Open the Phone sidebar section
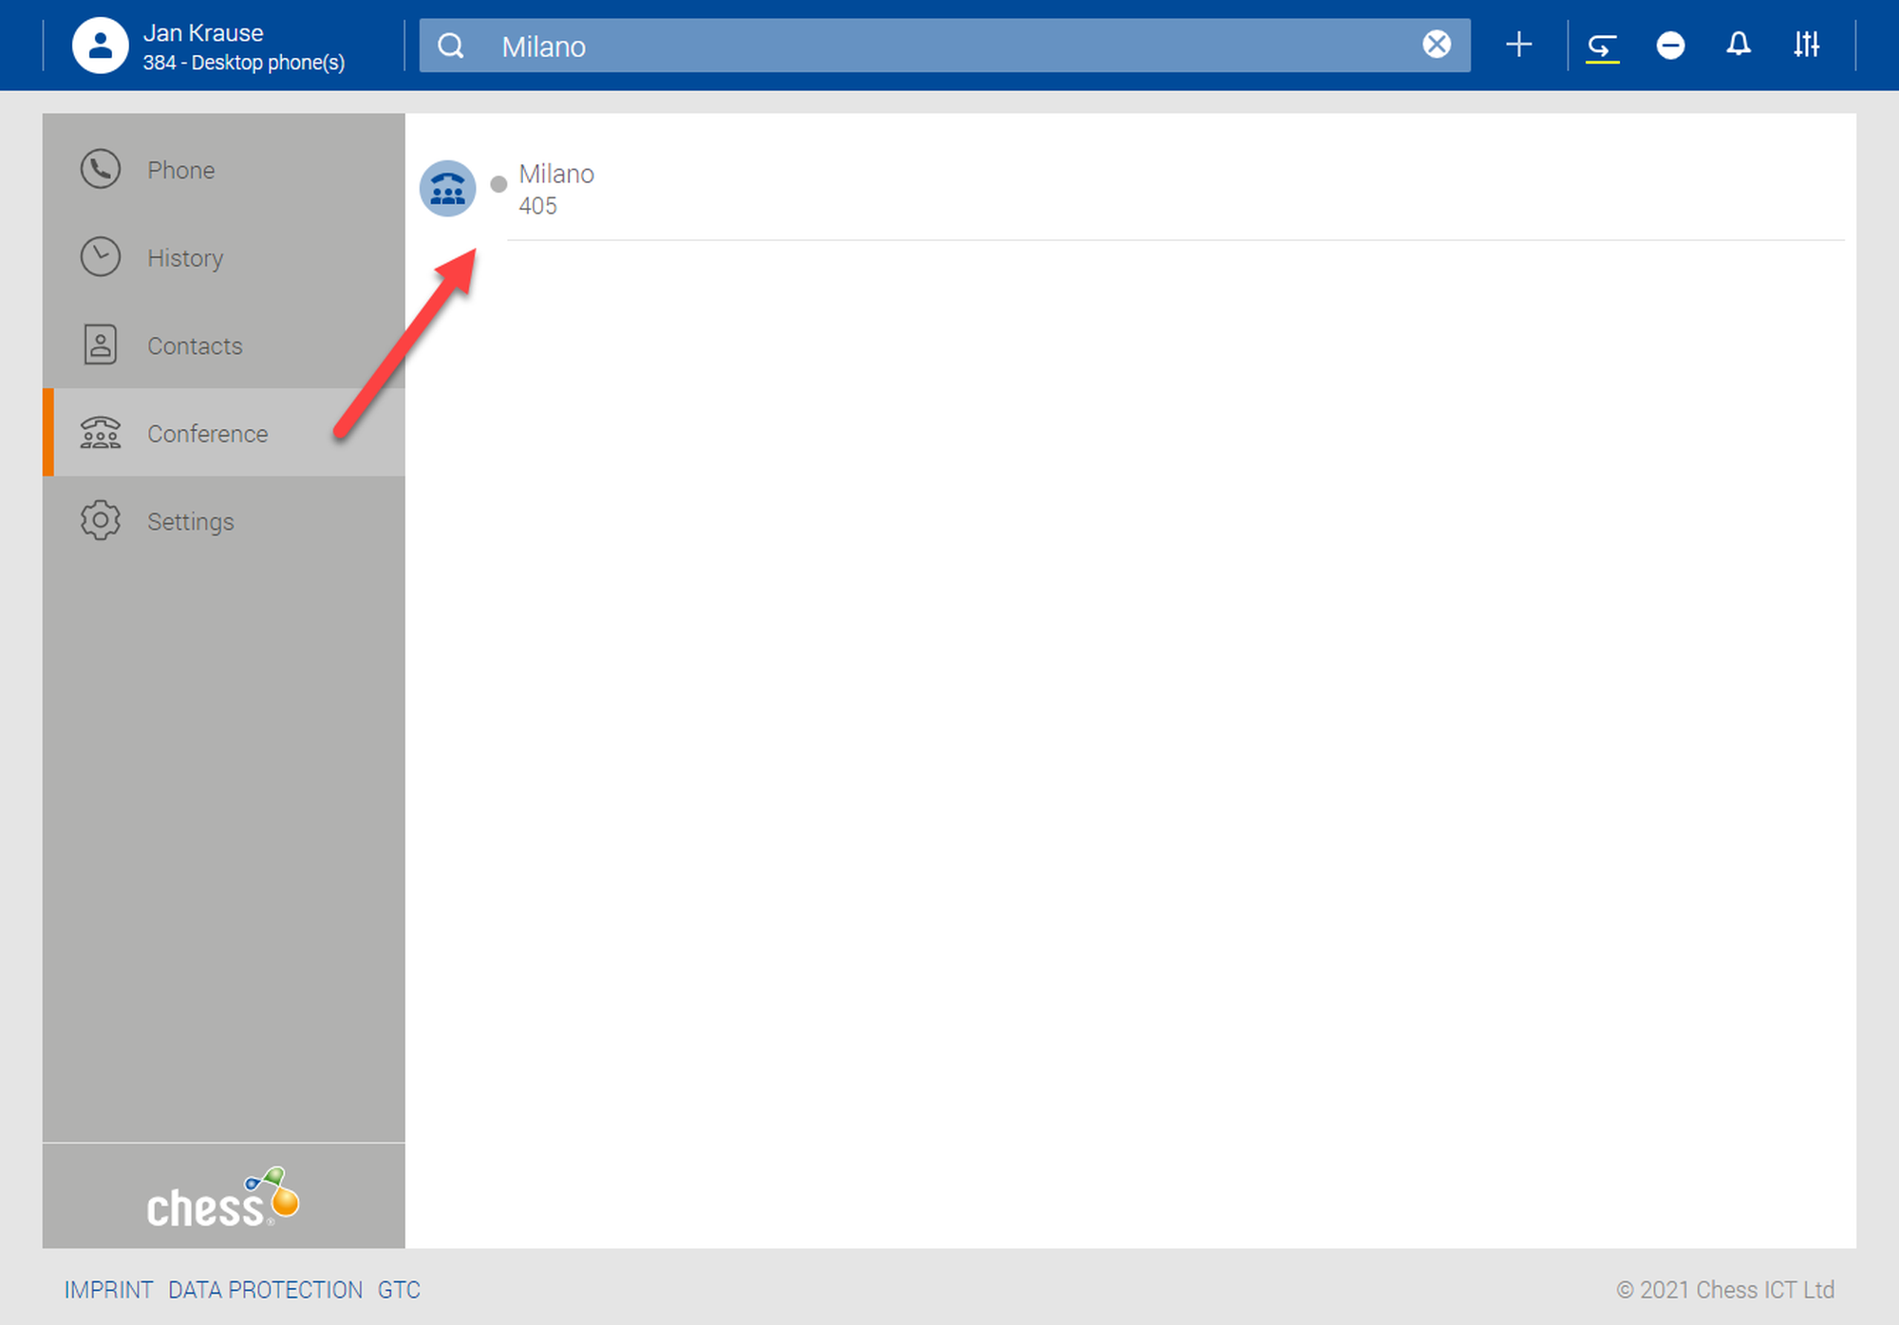The width and height of the screenshot is (1899, 1325). pos(180,170)
